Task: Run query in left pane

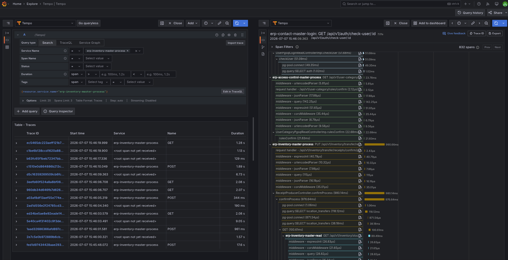Action: coord(237,23)
